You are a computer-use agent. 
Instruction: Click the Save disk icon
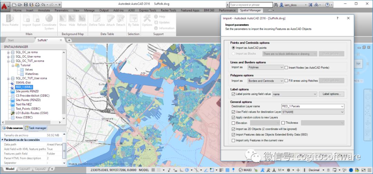coord(26,4)
